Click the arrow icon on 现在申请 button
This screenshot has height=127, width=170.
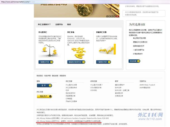click(139, 61)
